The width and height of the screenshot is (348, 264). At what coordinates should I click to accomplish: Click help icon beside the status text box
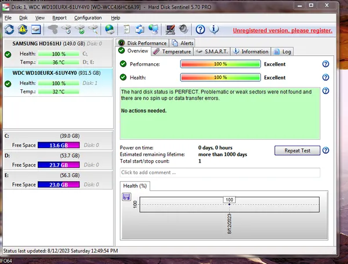(x=325, y=91)
